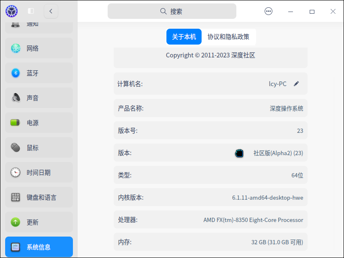Click the 64位 type value
Screen dimensions: 344x258
pos(297,175)
